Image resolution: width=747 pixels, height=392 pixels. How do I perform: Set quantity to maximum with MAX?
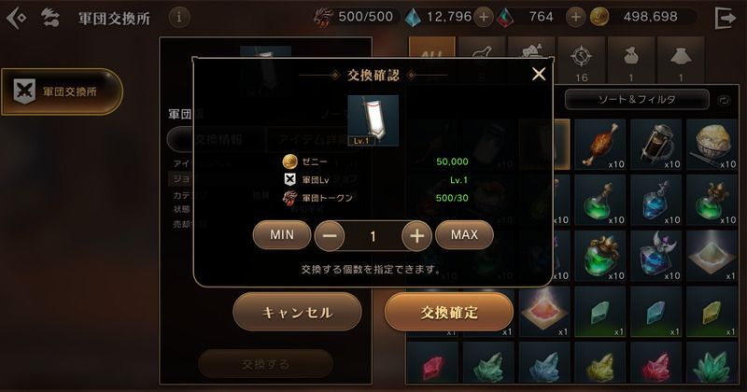464,235
